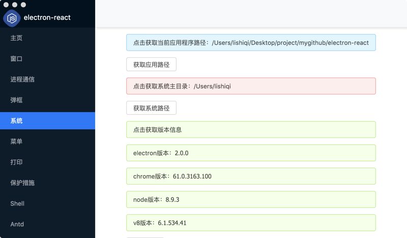The width and height of the screenshot is (407, 238).
Task: Click the 获取系统路径 button
Action: [151, 108]
